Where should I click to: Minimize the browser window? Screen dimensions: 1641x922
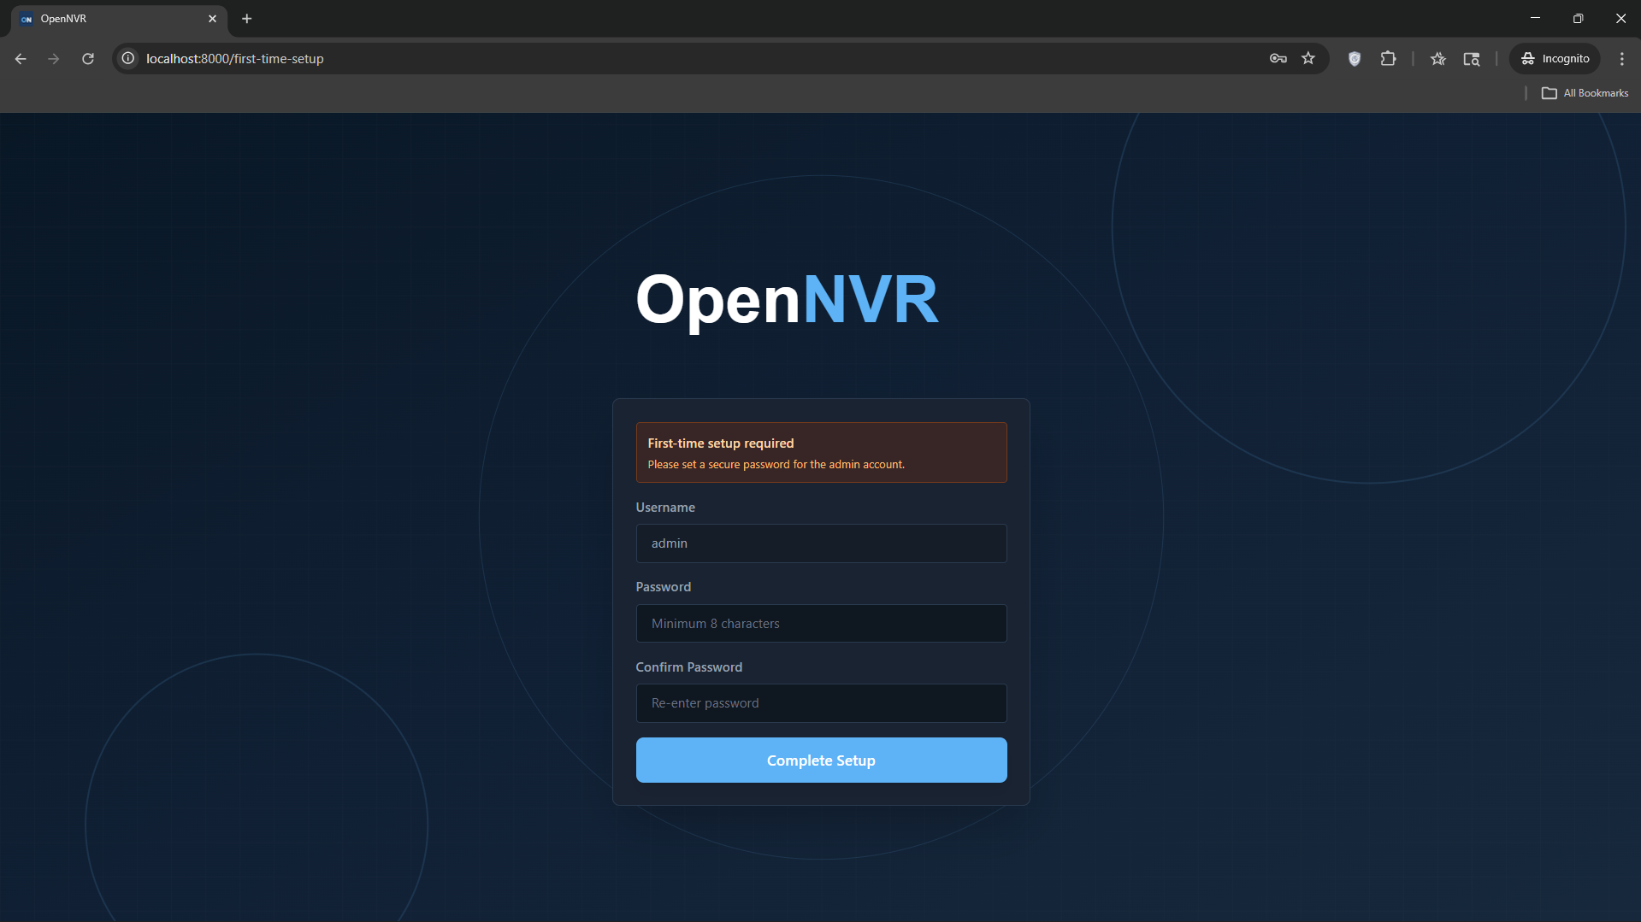(x=1536, y=19)
